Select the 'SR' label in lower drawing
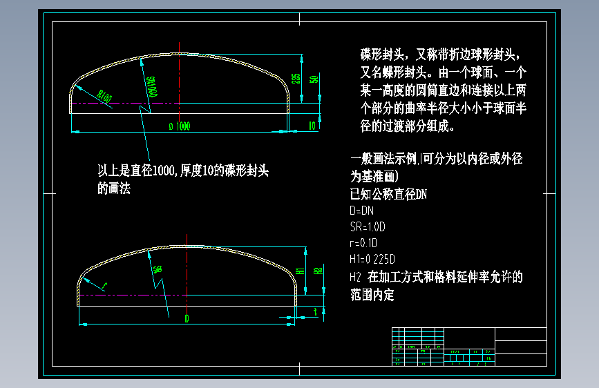The image size is (599, 388). point(158,270)
